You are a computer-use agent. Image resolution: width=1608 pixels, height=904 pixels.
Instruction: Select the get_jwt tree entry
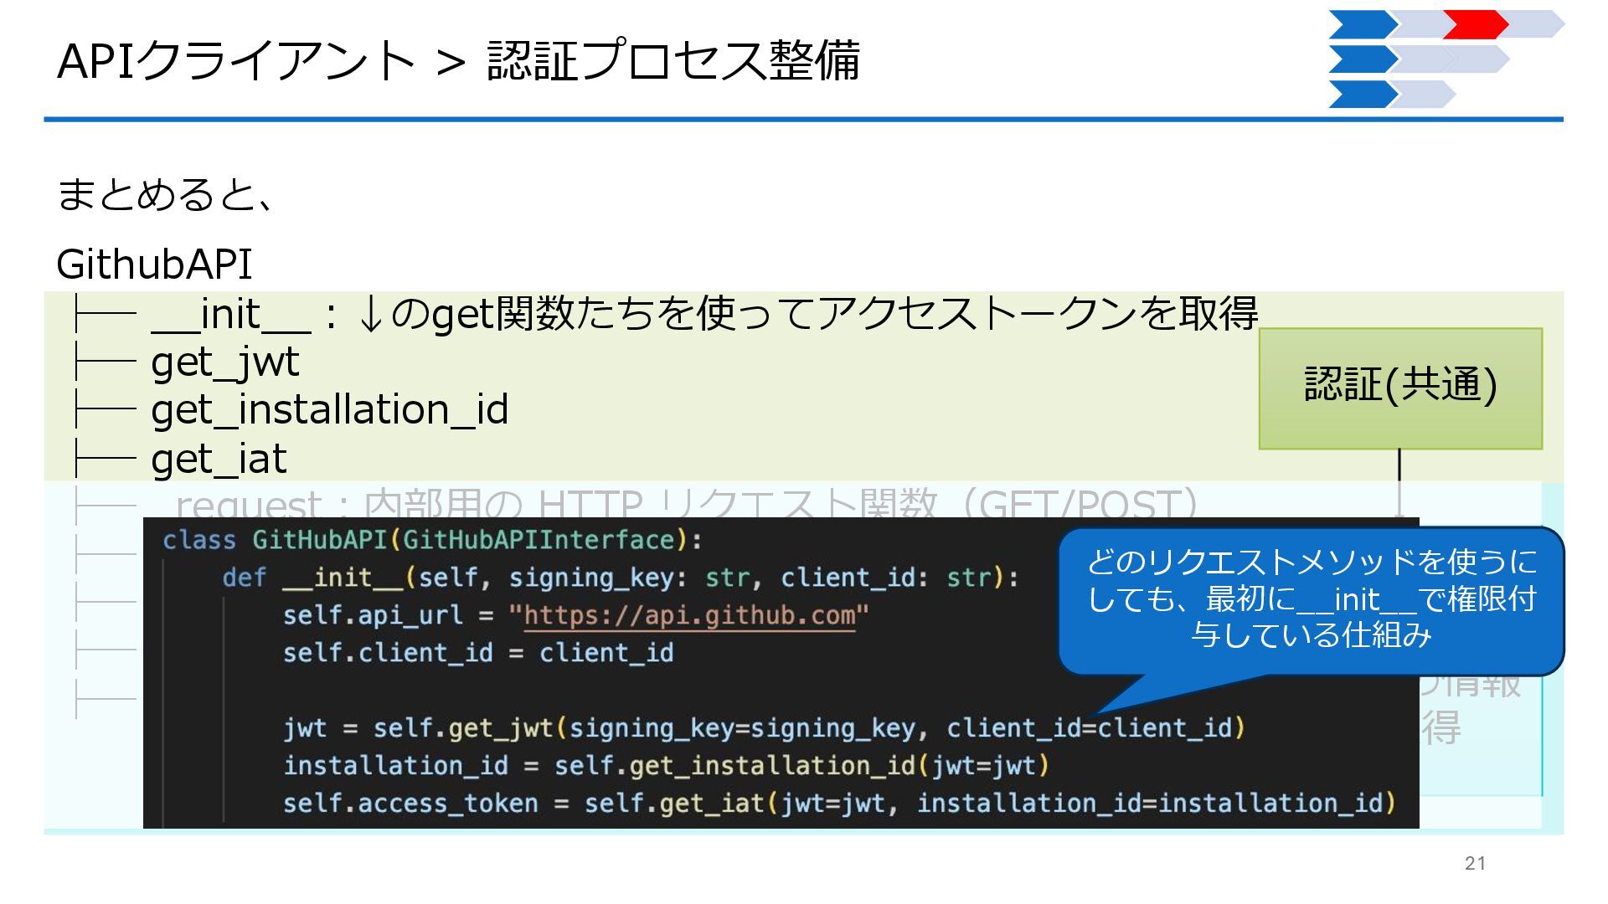(224, 362)
